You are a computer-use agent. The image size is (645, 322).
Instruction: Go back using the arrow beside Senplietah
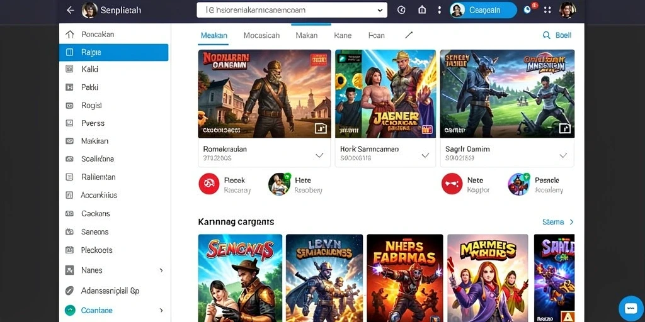tap(71, 10)
